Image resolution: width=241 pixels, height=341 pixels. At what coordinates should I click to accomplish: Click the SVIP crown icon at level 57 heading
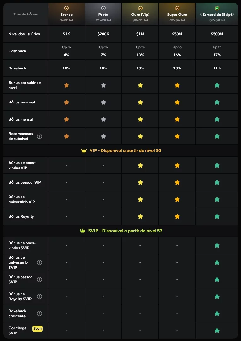coord(82,231)
